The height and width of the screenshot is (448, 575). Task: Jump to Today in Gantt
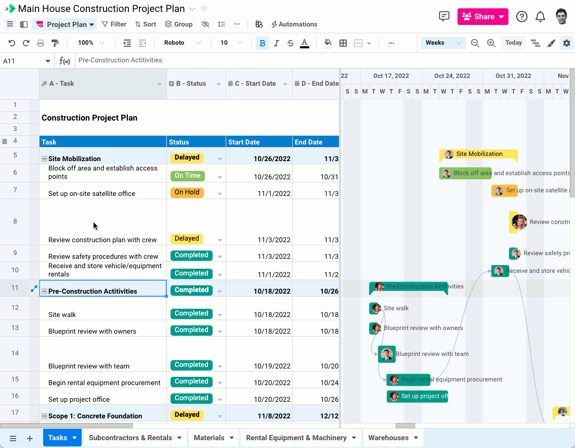(514, 43)
